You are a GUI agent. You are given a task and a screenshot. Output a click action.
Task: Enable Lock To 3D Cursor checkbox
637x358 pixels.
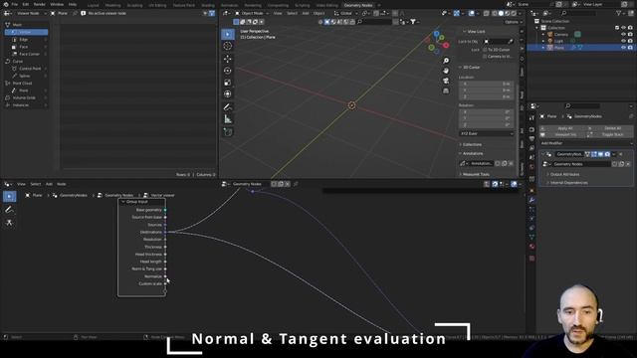click(485, 50)
